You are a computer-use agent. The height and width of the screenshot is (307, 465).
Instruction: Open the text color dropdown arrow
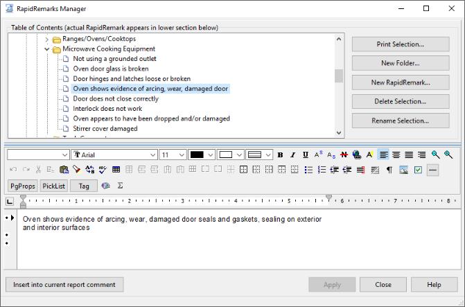(x=210, y=155)
